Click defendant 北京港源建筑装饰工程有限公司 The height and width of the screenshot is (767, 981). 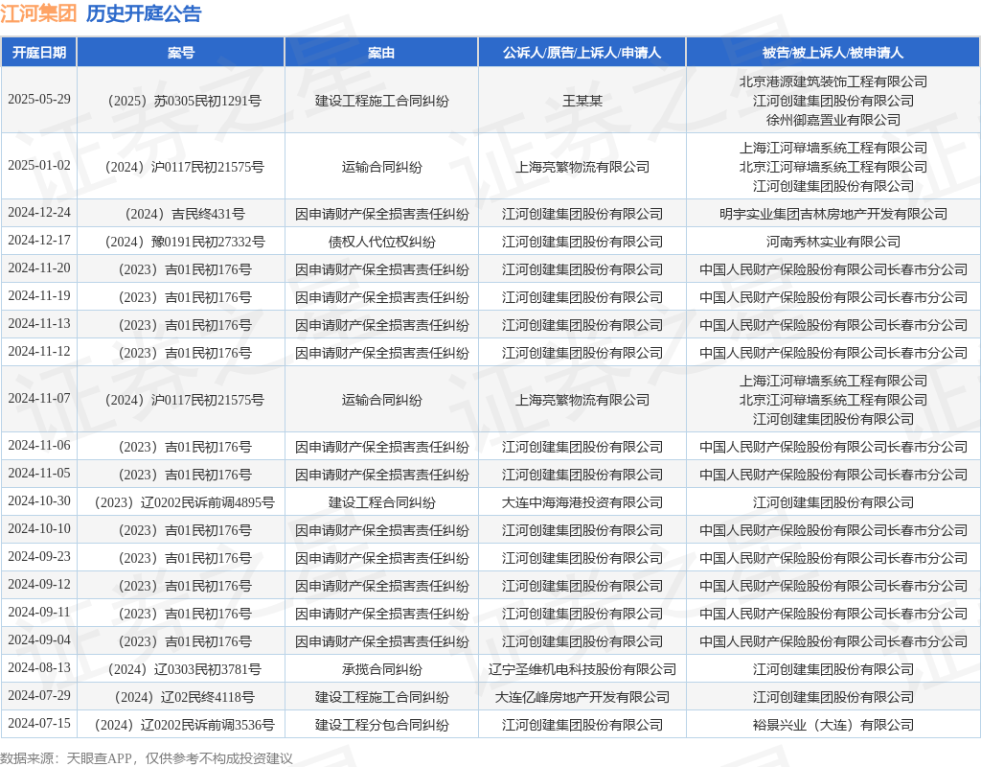(x=833, y=81)
